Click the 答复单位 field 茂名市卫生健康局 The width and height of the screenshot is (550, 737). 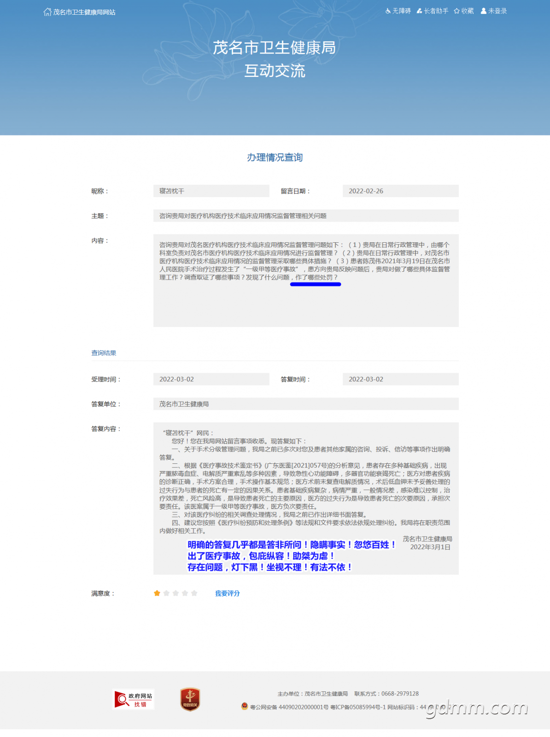(x=306, y=404)
